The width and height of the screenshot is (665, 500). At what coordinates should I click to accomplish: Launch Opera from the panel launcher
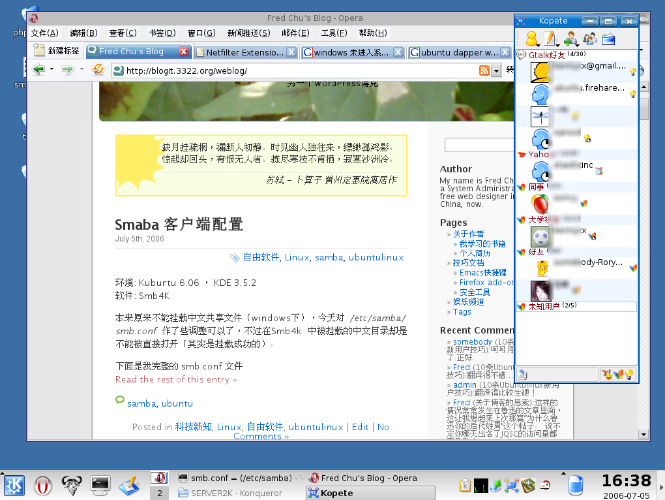43,486
